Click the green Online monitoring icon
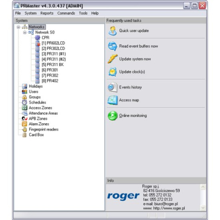Image resolution: width=220 pixels, height=220 pixels. tap(112, 116)
